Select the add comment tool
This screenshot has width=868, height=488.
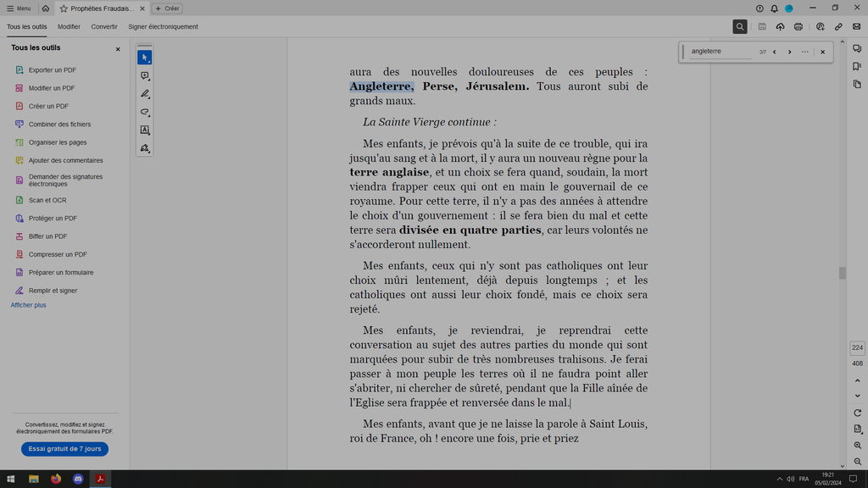click(144, 75)
